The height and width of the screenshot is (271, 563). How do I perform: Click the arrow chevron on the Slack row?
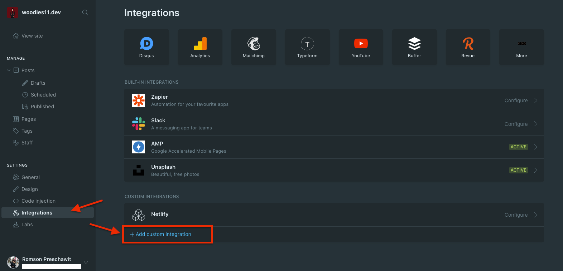point(536,124)
